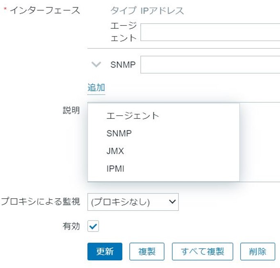280x268 pixels.
Task: Click the SNMP row label text
Action: [123, 65]
